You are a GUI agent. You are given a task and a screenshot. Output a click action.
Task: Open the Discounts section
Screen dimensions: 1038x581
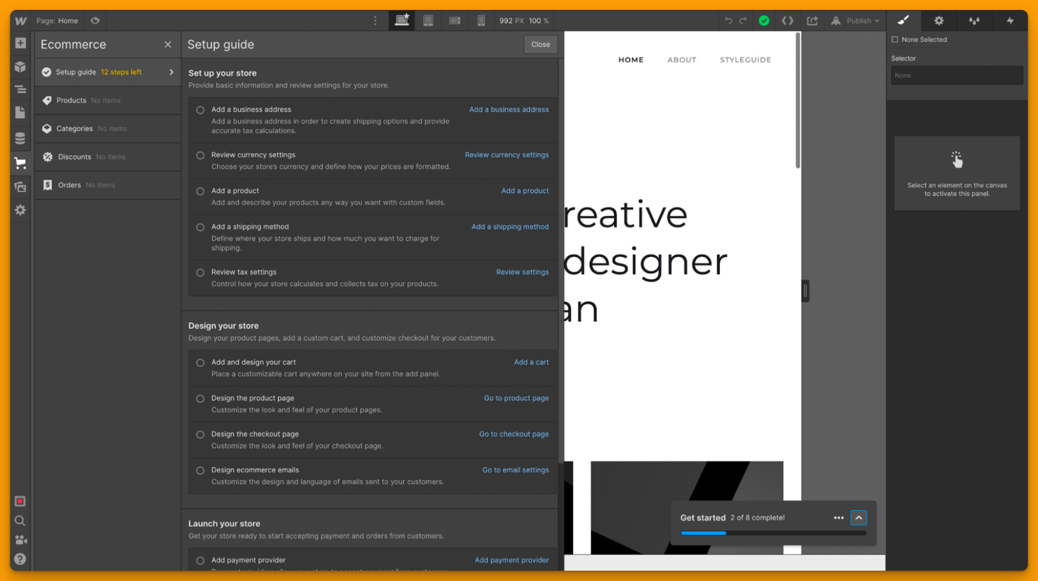pos(108,157)
